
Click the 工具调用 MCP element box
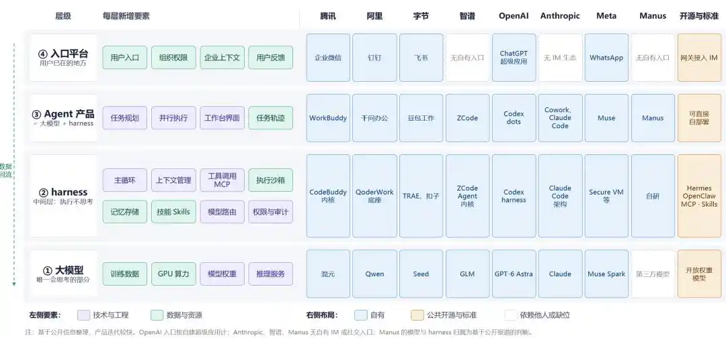(x=223, y=180)
